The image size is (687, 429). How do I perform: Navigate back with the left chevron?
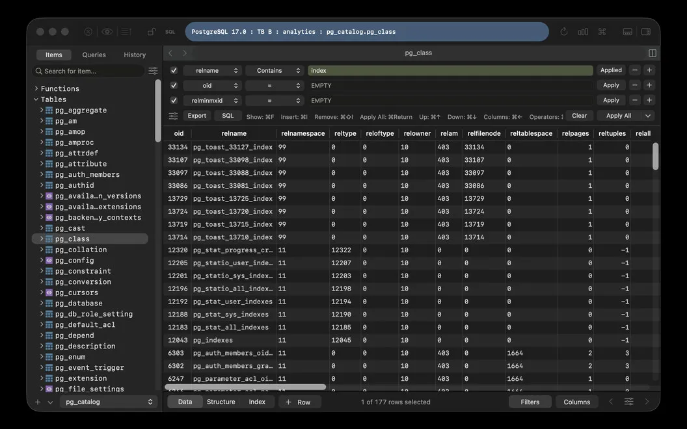[x=170, y=53]
